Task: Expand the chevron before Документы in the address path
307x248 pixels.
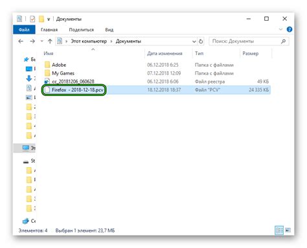Action: [x=111, y=41]
